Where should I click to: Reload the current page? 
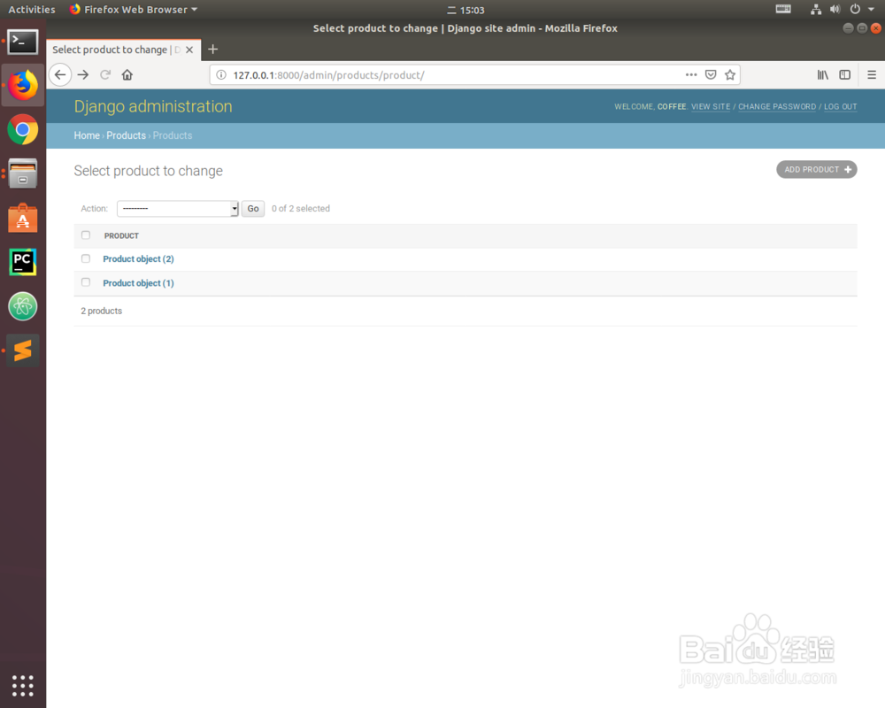[105, 74]
